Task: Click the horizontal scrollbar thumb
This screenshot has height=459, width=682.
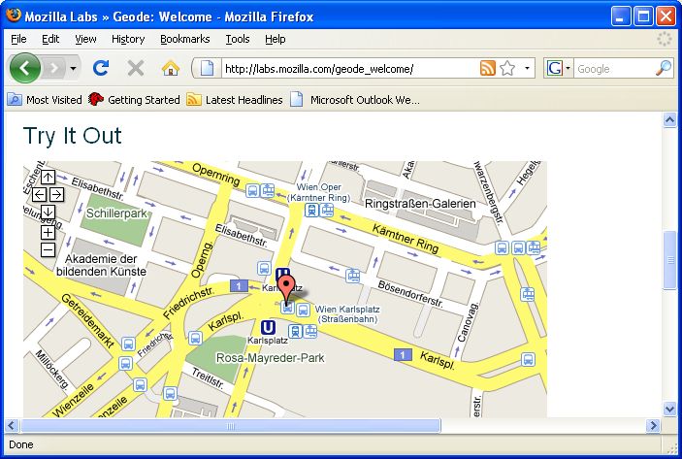Action: click(x=231, y=426)
